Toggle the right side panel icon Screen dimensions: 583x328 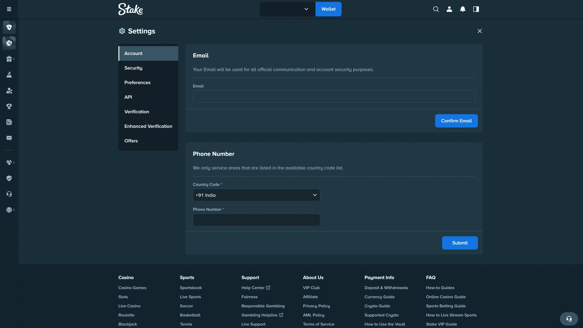click(476, 9)
